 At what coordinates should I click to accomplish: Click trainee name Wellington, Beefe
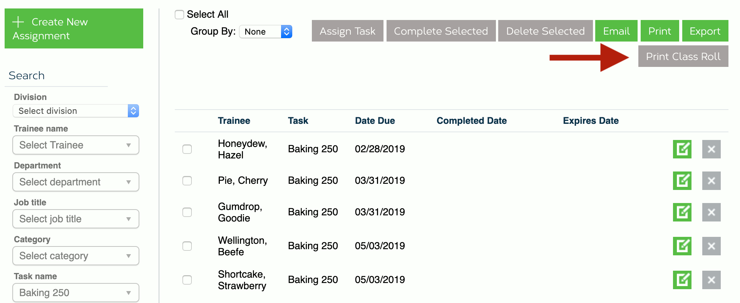point(243,246)
